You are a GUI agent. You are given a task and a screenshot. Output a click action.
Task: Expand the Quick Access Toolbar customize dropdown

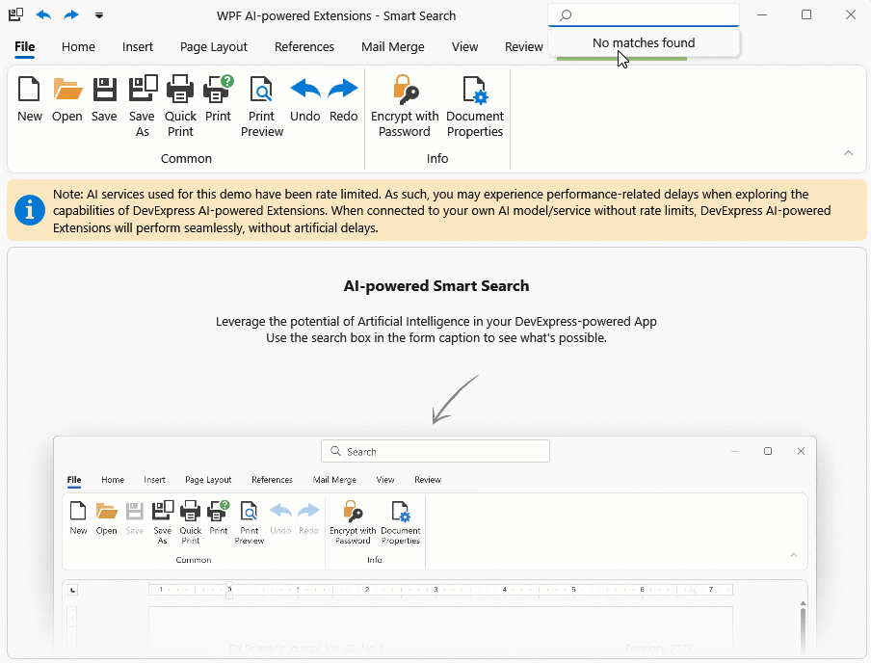pyautogui.click(x=99, y=15)
